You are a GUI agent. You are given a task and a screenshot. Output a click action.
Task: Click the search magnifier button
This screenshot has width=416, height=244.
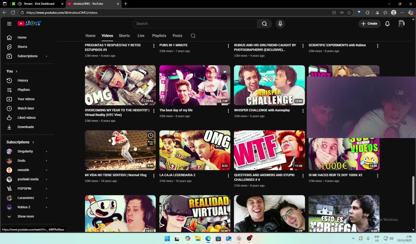click(264, 24)
